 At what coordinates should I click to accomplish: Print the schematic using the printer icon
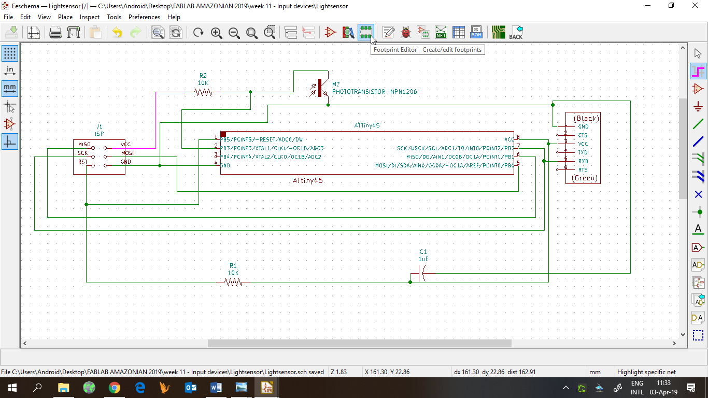55,32
